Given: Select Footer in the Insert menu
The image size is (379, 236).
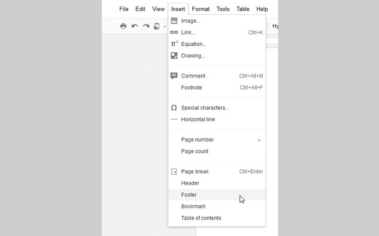Looking at the screenshot, I should (x=189, y=194).
